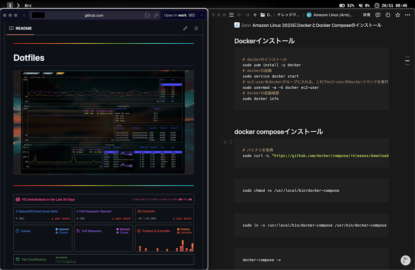This screenshot has width=415, height=270.
Task: Click the heart icon beside Top Contributors
Action: pos(18,259)
